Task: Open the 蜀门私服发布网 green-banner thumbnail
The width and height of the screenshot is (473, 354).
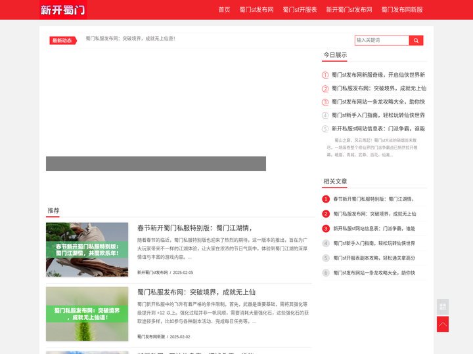Action: point(87,313)
